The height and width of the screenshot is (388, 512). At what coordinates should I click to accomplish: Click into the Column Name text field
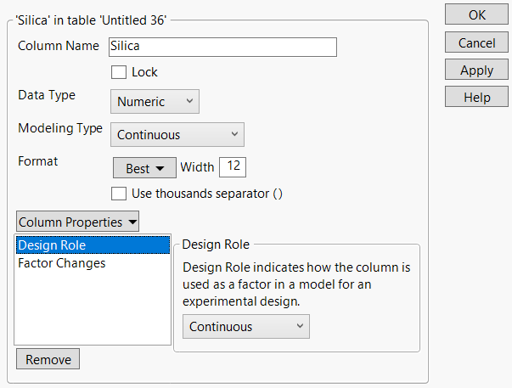coord(223,47)
